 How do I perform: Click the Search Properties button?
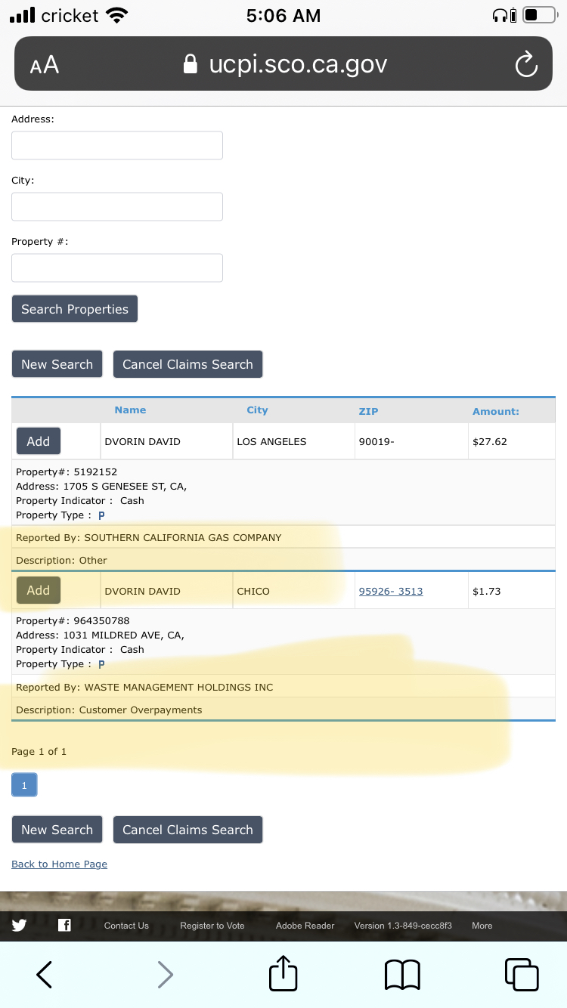pos(75,309)
